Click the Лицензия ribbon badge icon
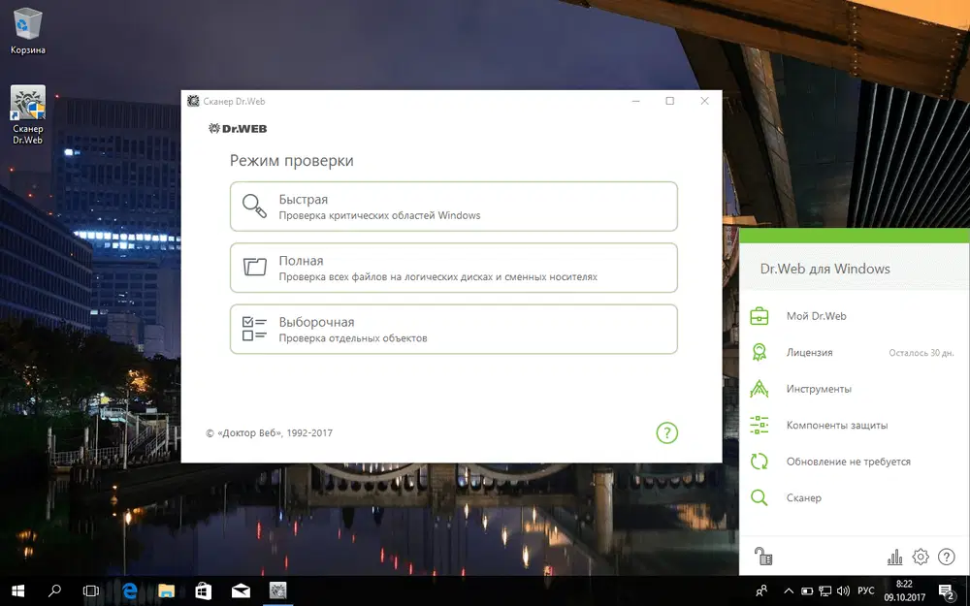 (761, 352)
